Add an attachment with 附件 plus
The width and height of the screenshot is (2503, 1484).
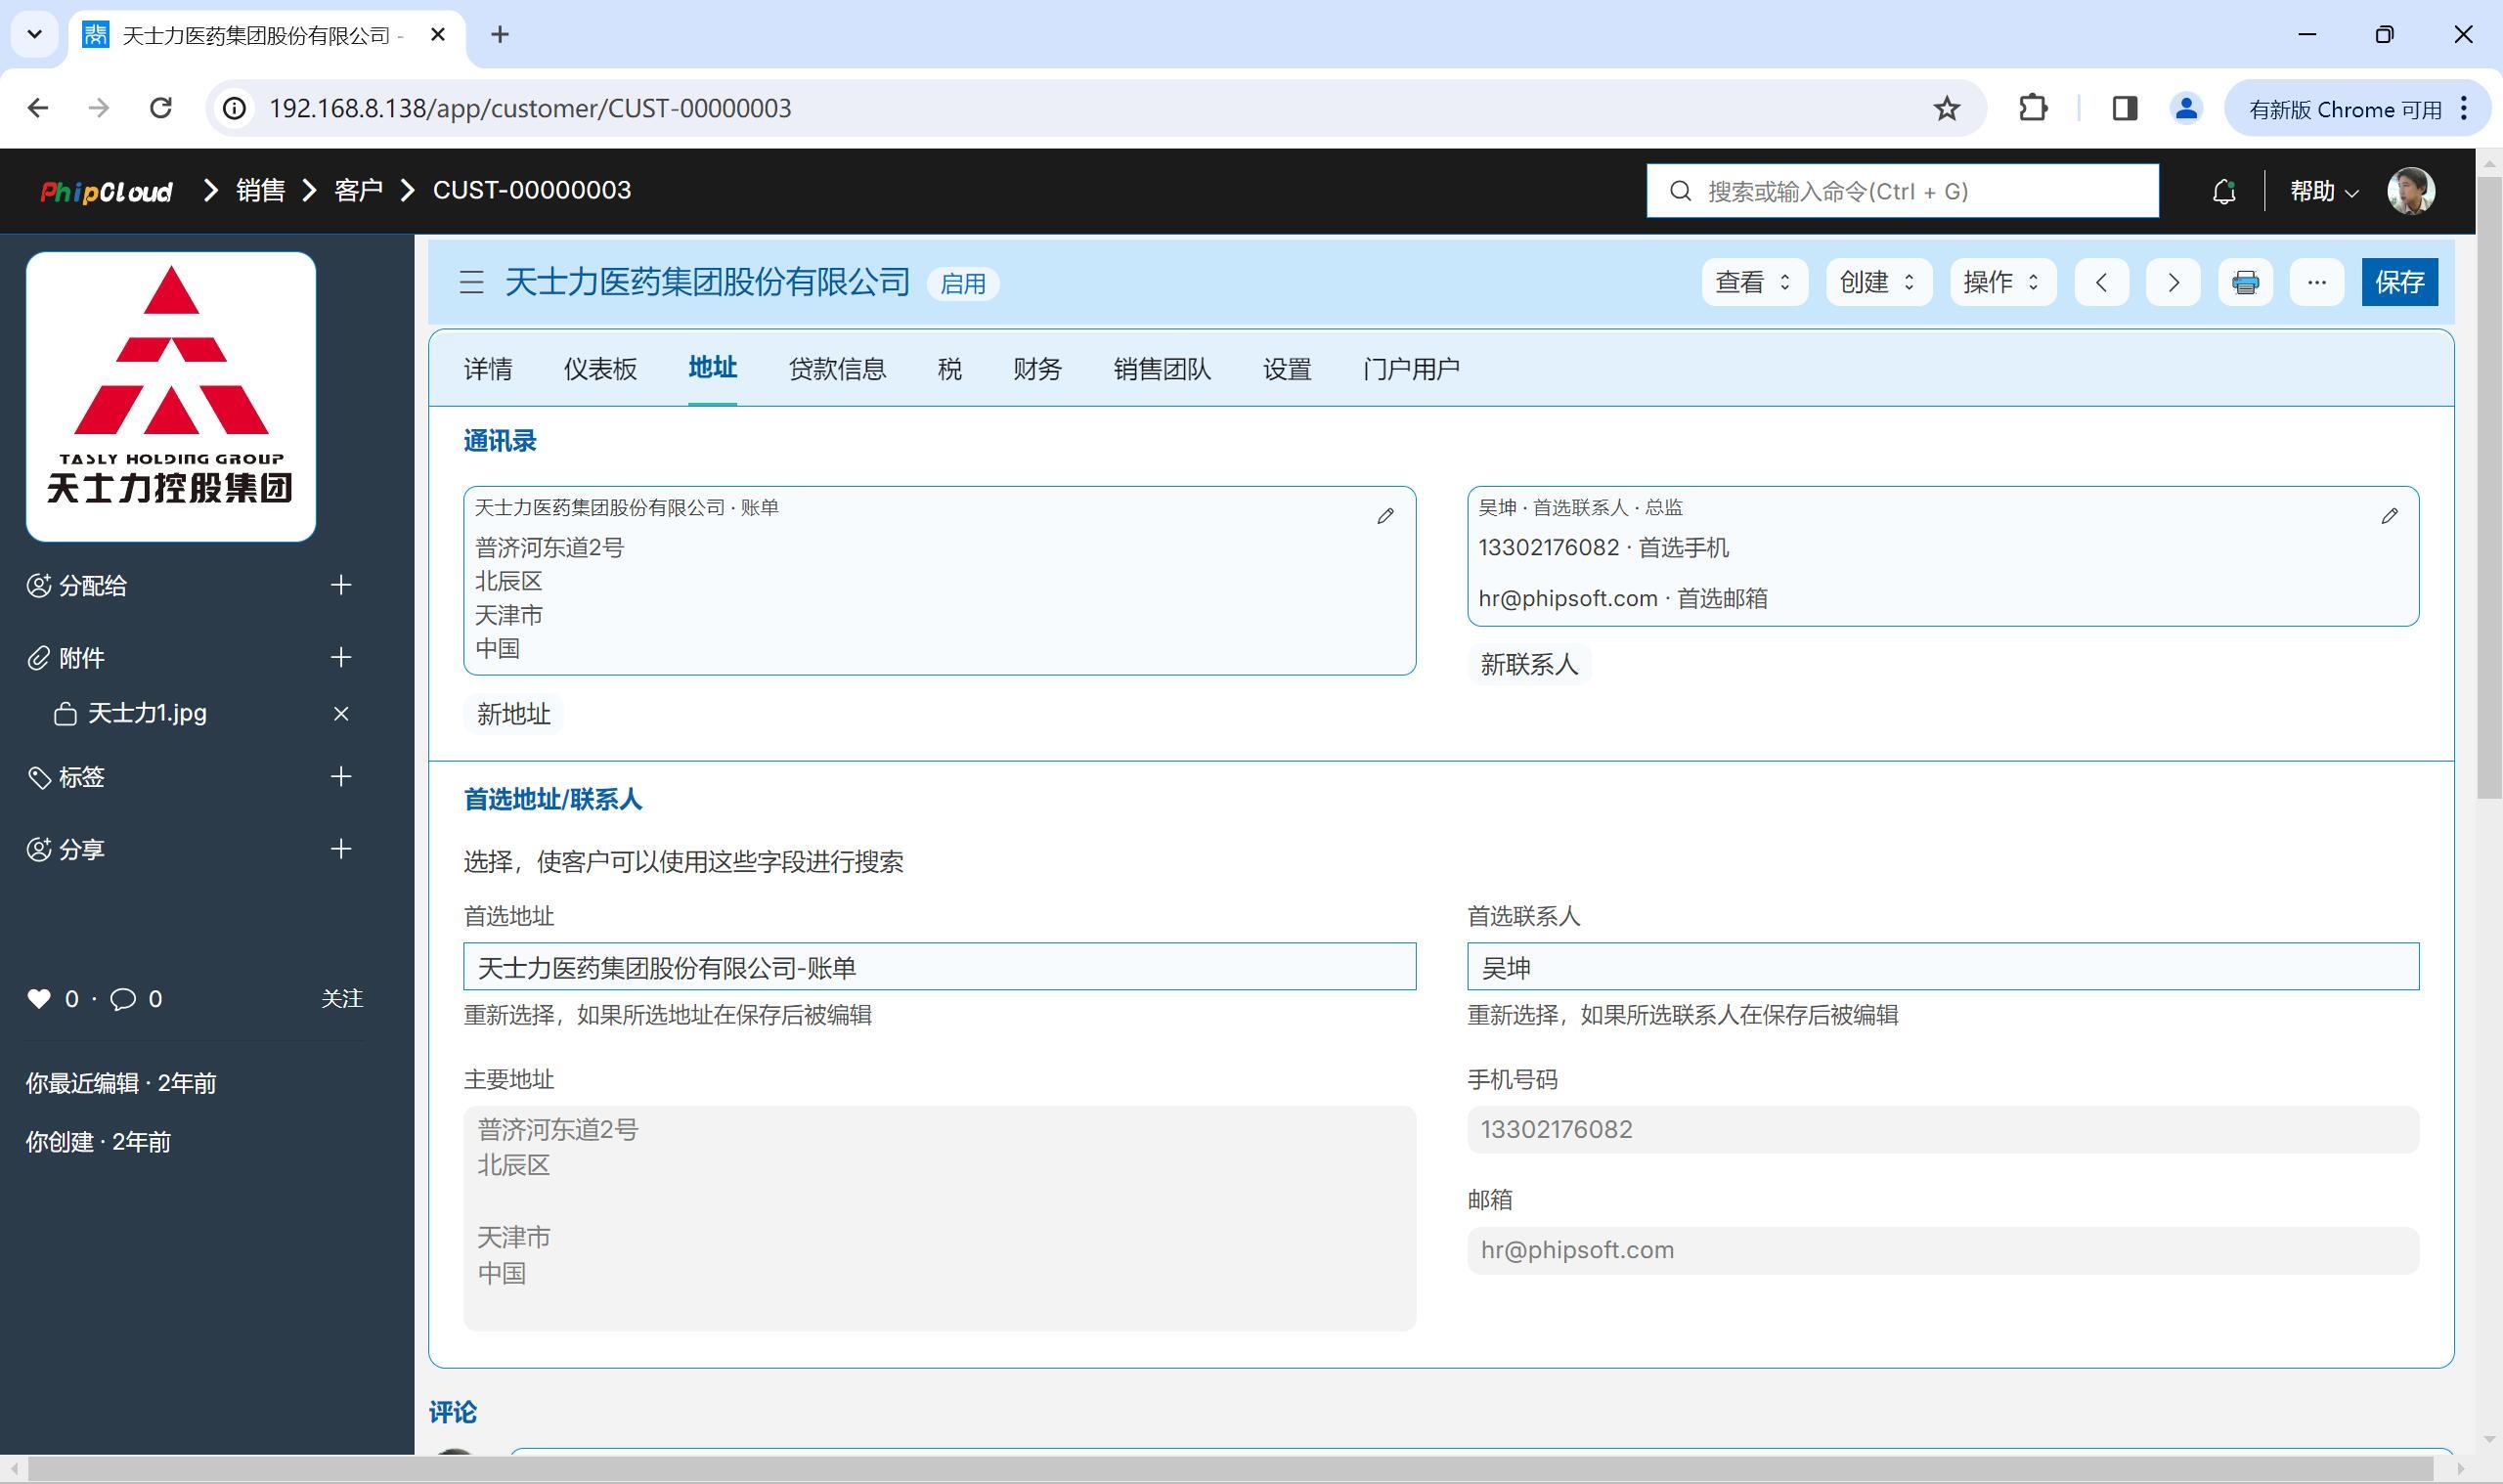point(341,657)
